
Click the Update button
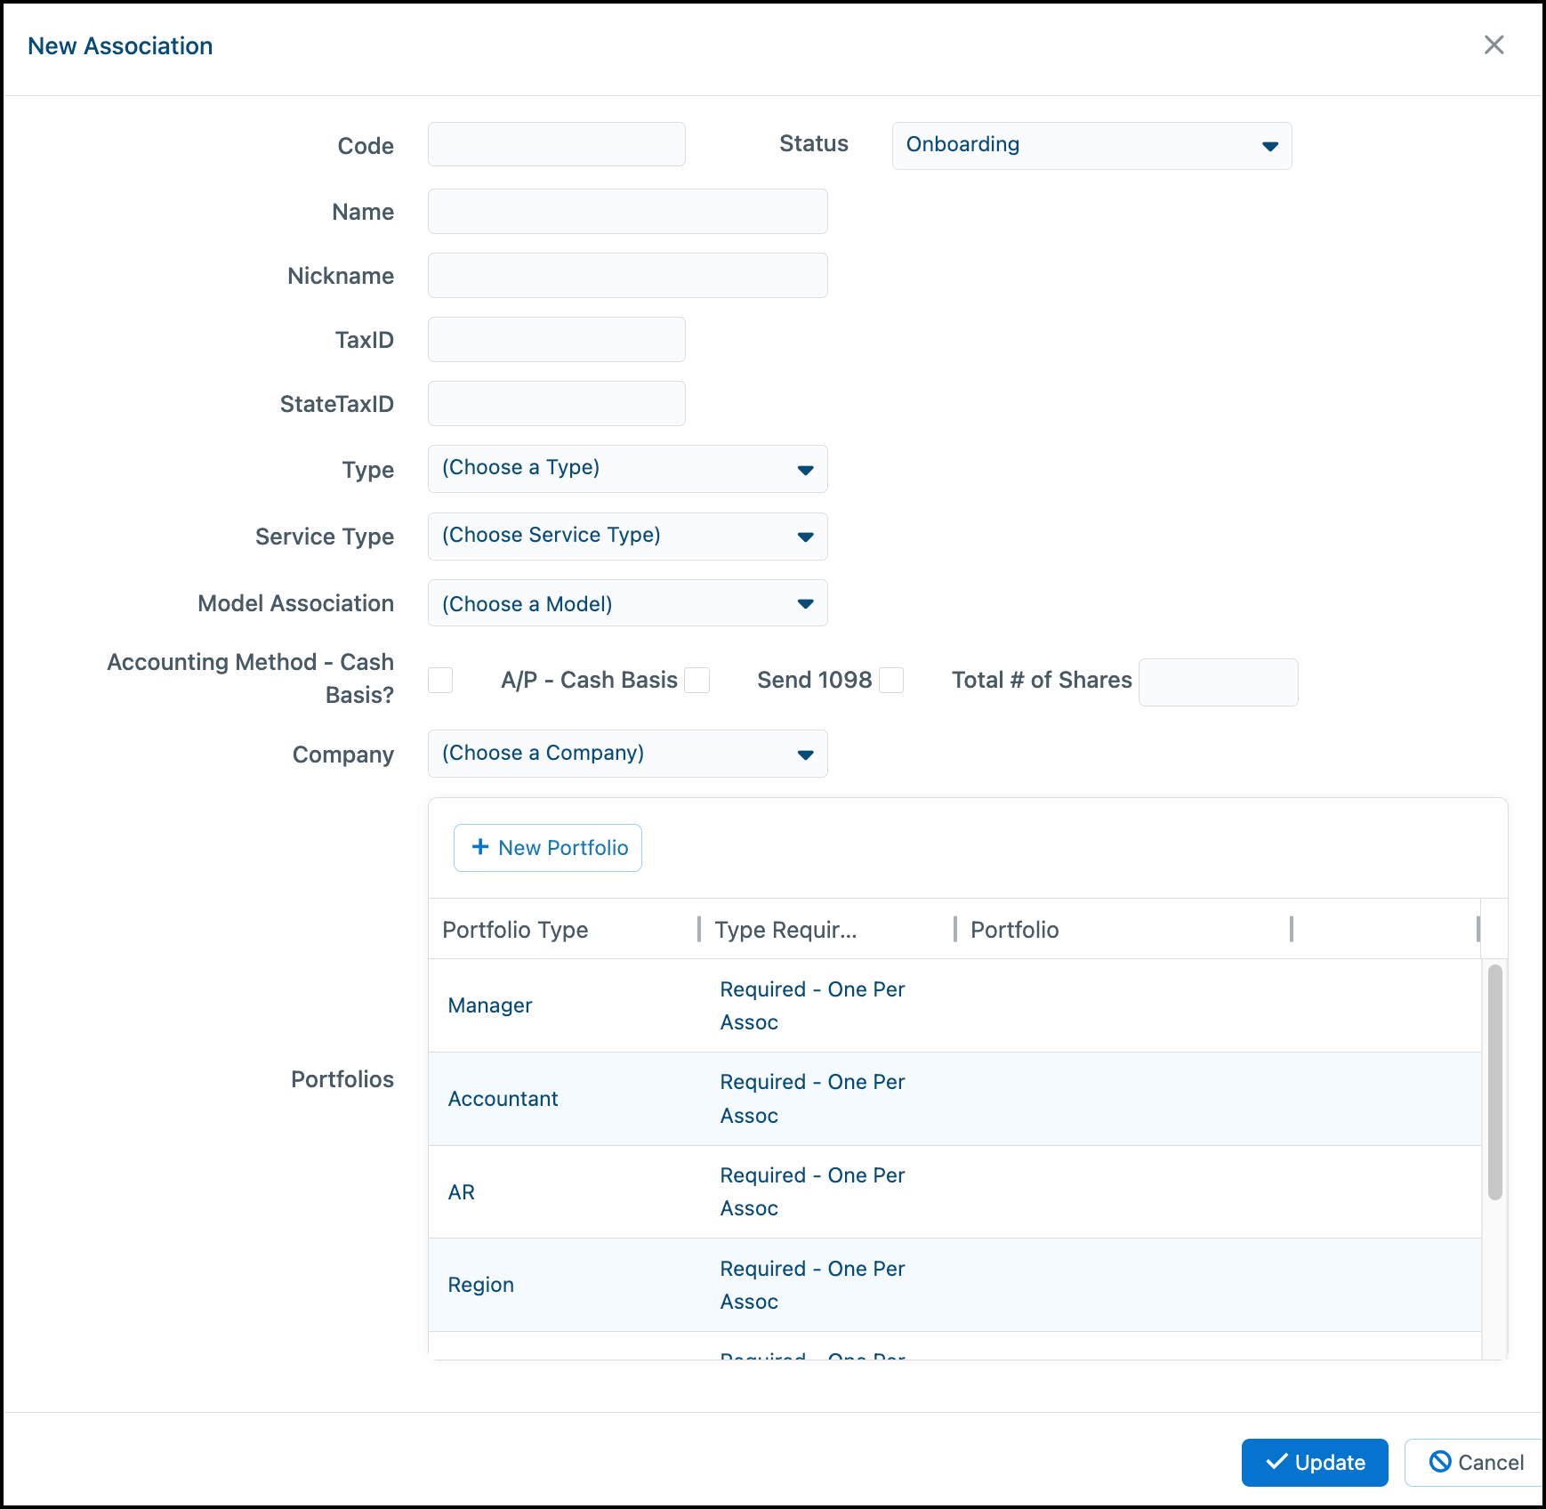coord(1315,1462)
